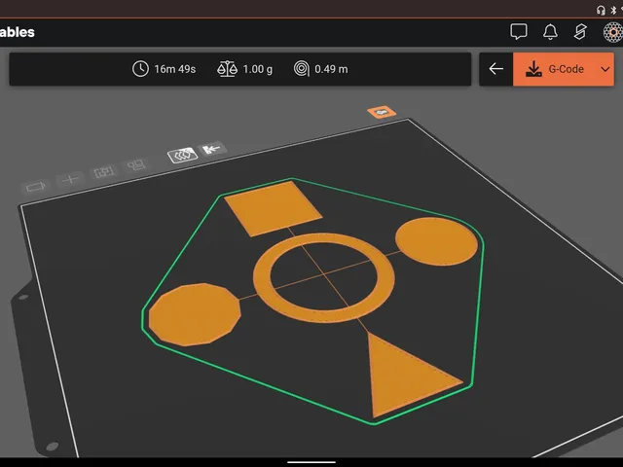This screenshot has width=623, height=467.
Task: Open the notifications bell
Action: pyautogui.click(x=550, y=32)
